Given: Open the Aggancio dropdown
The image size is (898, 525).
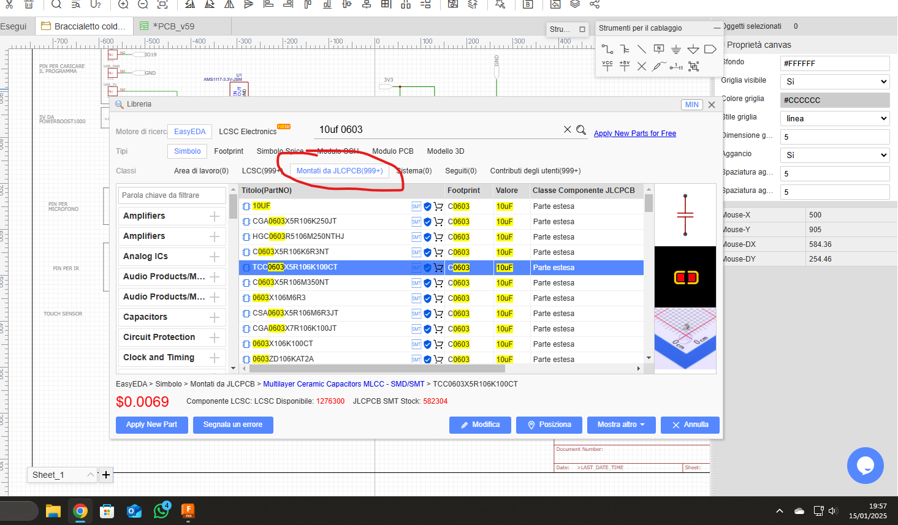Looking at the screenshot, I should [x=835, y=155].
